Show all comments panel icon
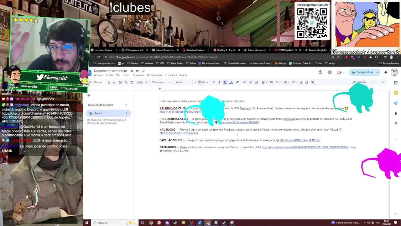 (329, 72)
